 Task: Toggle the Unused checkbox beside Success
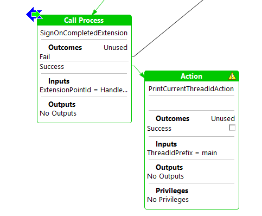tap(232, 128)
